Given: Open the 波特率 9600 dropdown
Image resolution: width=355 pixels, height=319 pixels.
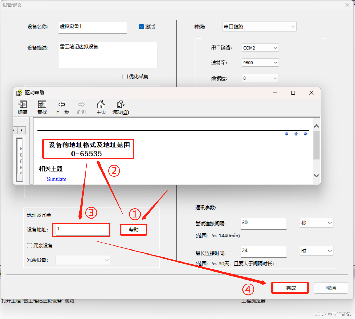Looking at the screenshot, I should tap(260, 63).
